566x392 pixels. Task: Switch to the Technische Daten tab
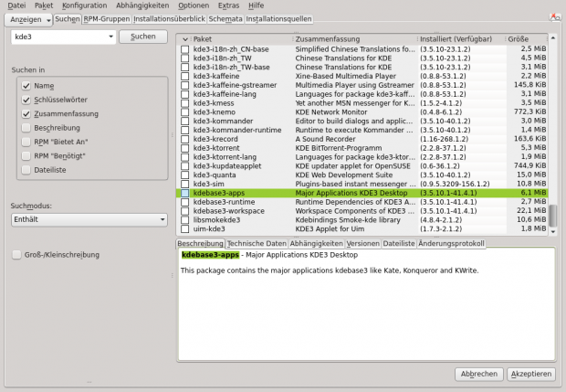257,243
